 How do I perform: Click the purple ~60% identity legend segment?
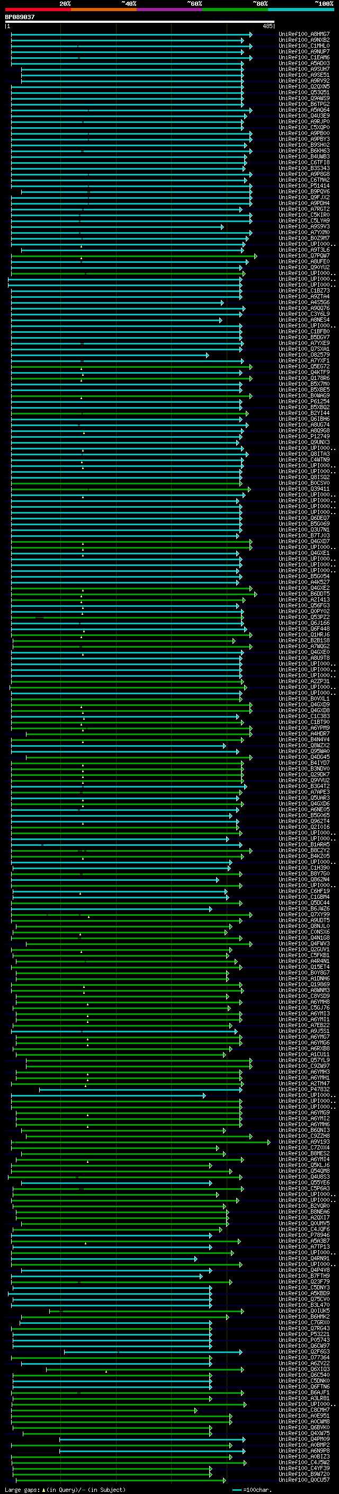coord(170,10)
